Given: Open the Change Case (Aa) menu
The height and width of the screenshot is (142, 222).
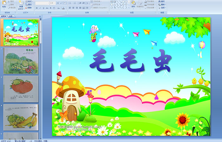Looking at the screenshot, I should (59, 8).
